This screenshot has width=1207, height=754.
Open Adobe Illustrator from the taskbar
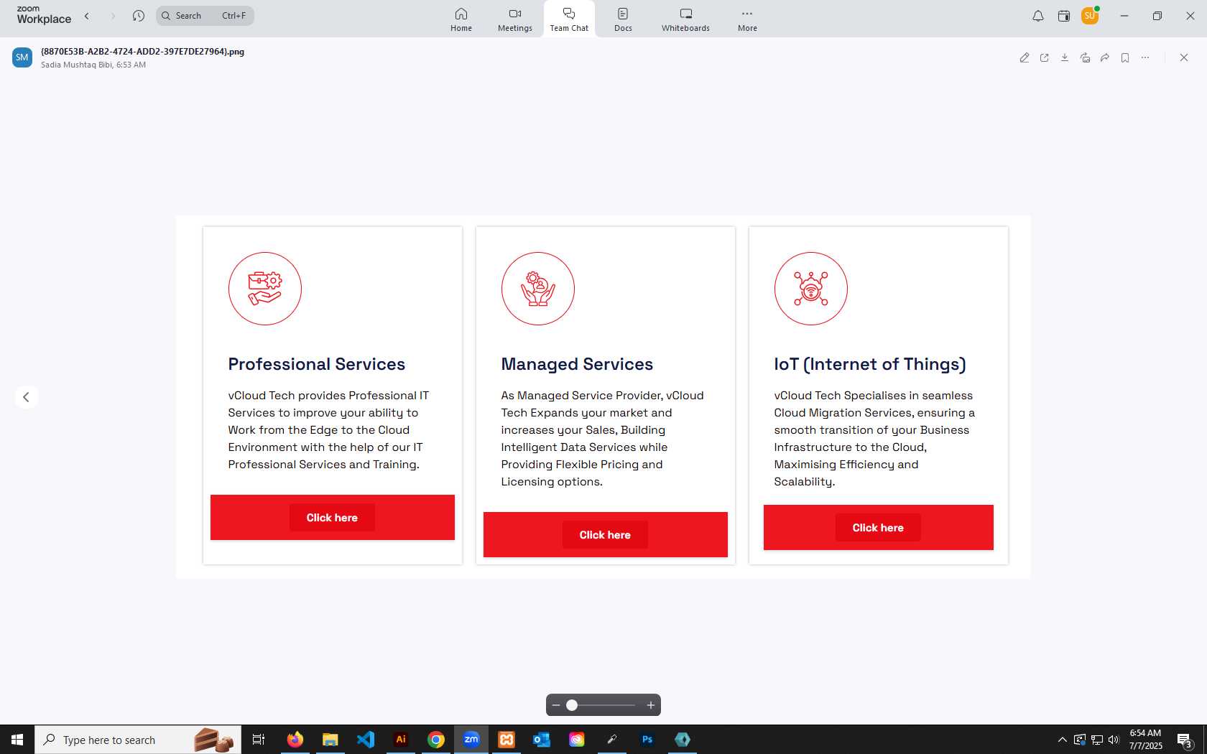coord(401,740)
